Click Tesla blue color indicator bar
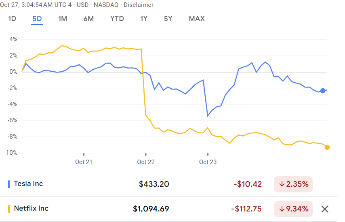345x222 pixels. (x=9, y=184)
